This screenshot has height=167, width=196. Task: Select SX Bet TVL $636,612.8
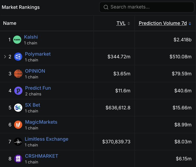pos(118,108)
